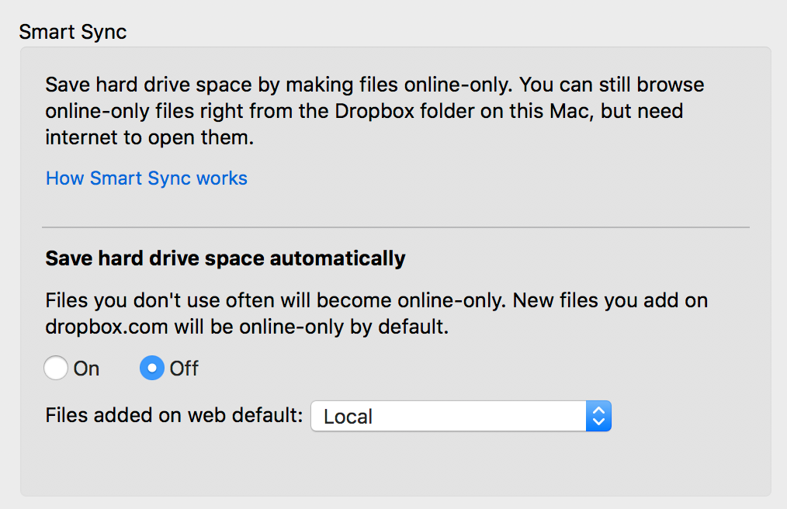Screen dimensions: 787x509
Task: Click the "On" label text
Action: pyautogui.click(x=86, y=369)
